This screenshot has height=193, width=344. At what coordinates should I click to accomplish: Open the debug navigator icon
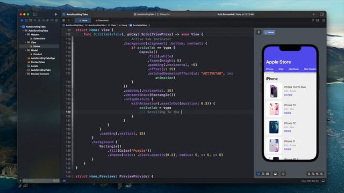click(x=48, y=20)
